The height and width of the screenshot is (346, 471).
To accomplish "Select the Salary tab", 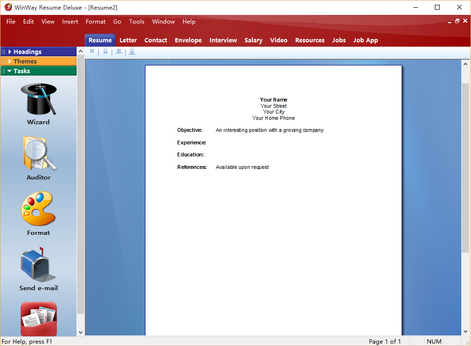I will pyautogui.click(x=253, y=40).
